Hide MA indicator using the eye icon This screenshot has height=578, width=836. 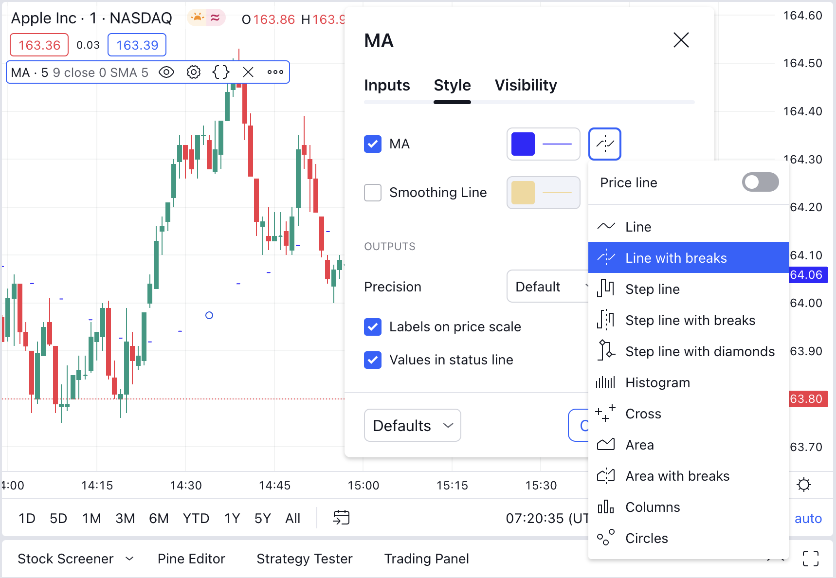tap(166, 72)
